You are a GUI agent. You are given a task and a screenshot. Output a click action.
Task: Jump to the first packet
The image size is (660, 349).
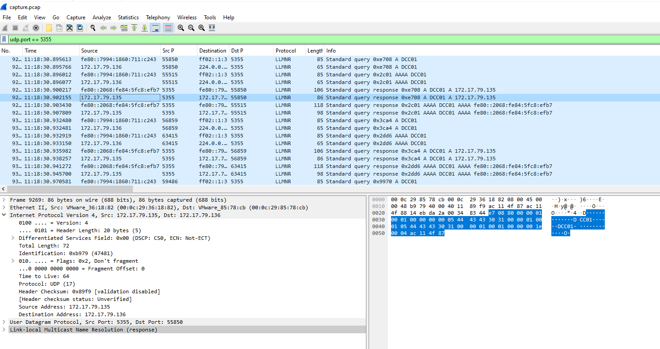pyautogui.click(x=134, y=28)
